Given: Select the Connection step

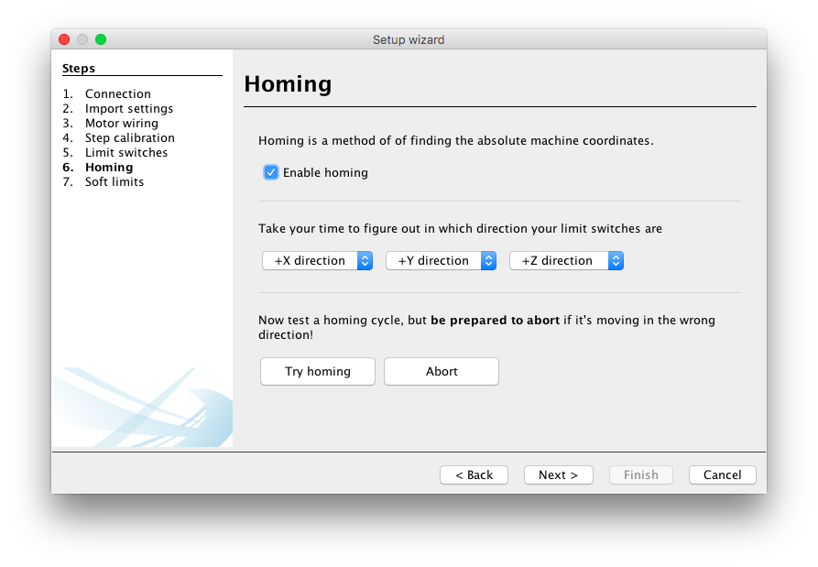Looking at the screenshot, I should click(x=117, y=93).
